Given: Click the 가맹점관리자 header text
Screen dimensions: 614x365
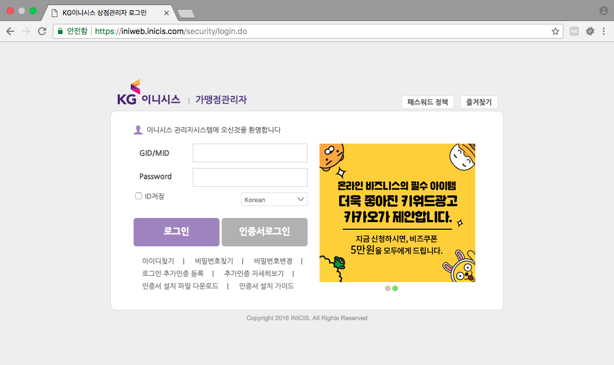Looking at the screenshot, I should point(221,100).
